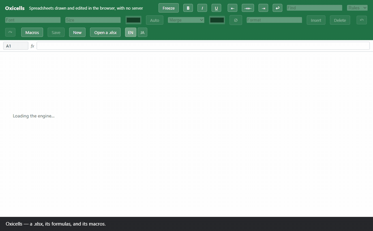The height and width of the screenshot is (231, 373).
Task: Click the footer tagline about macros
Action: (x=56, y=224)
